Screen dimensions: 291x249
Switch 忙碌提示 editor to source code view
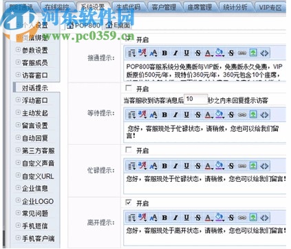264,166
